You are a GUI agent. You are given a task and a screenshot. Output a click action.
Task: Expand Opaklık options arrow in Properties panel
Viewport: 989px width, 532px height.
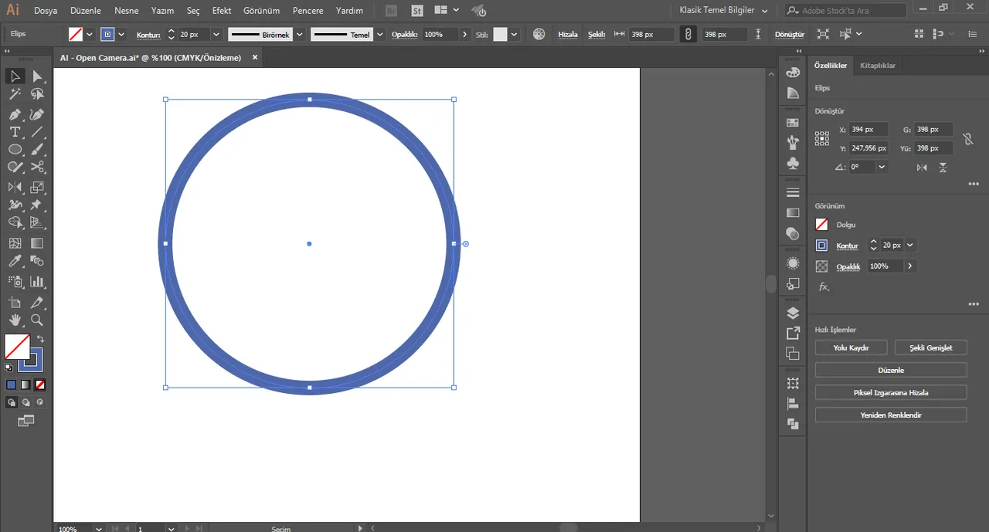[x=909, y=266]
